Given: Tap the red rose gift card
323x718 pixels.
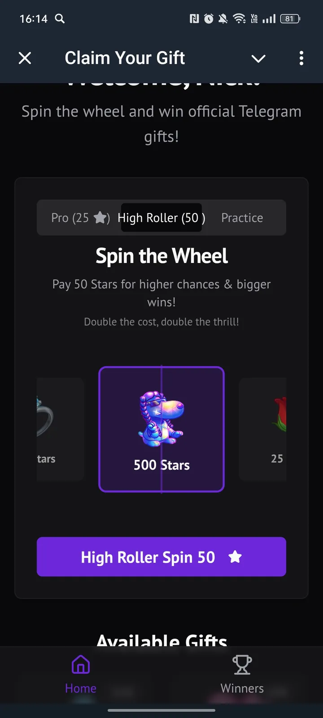Looking at the screenshot, I should (x=262, y=429).
